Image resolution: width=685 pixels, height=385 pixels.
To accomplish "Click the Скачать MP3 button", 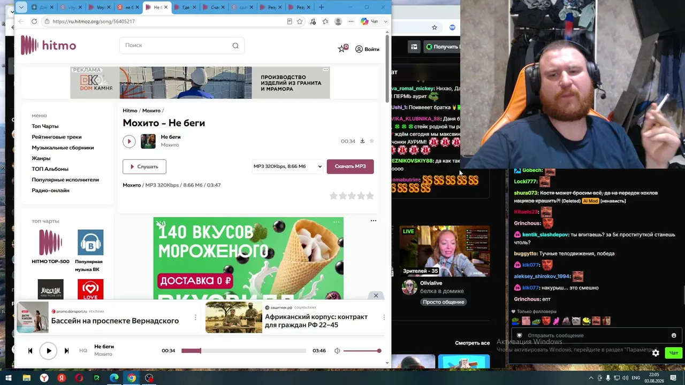I will (x=350, y=166).
